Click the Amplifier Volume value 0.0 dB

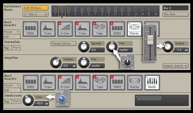(69, 66)
